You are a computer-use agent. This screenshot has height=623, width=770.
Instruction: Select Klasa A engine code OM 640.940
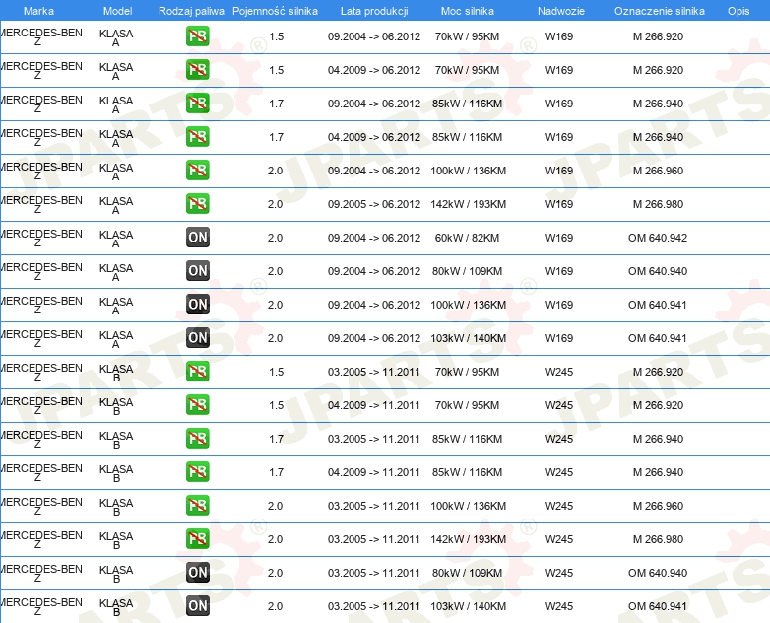pyautogui.click(x=658, y=271)
